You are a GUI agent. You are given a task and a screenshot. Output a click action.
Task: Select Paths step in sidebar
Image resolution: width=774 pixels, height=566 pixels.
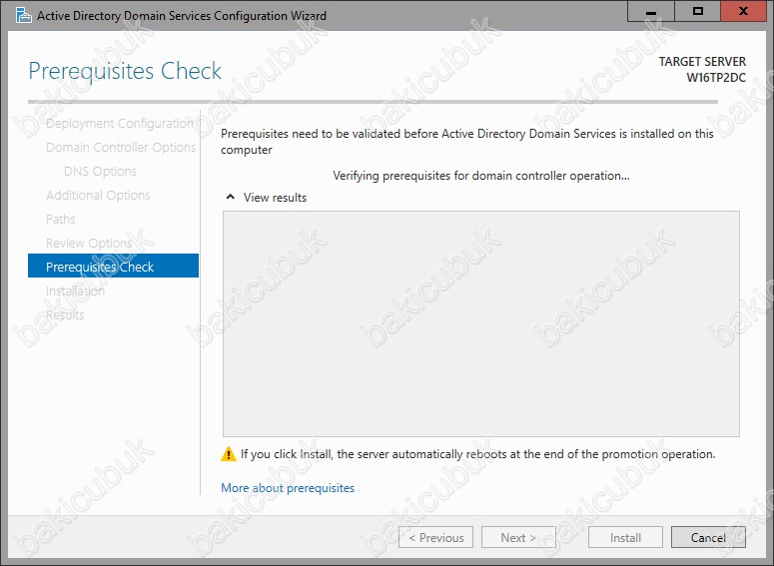[60, 219]
